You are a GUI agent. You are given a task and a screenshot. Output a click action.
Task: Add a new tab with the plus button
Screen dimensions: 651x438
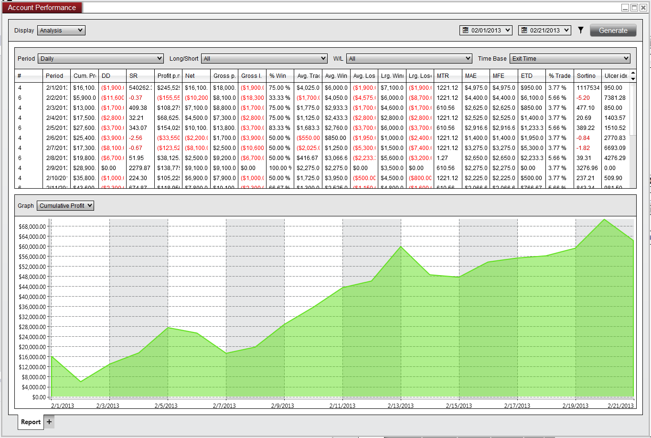click(x=49, y=422)
